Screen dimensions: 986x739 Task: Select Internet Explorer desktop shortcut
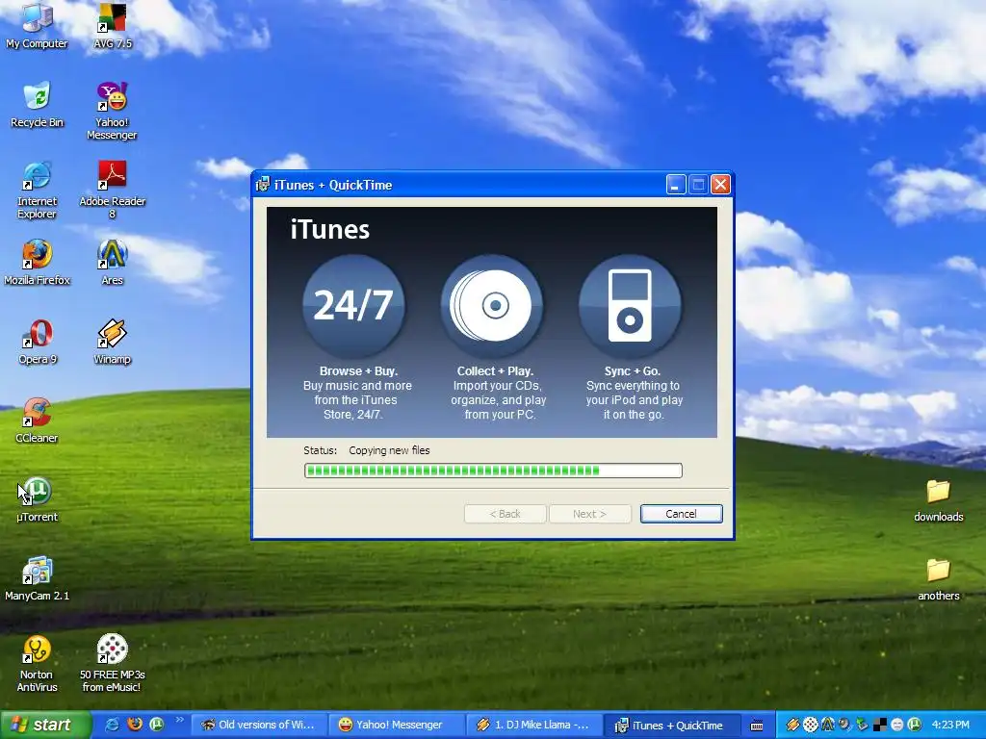(x=37, y=190)
